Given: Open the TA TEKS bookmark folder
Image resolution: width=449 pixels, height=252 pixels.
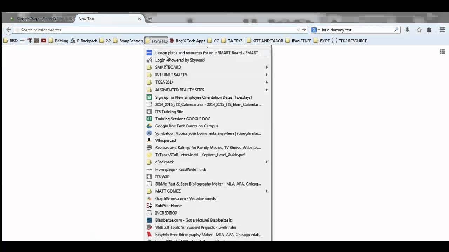Looking at the screenshot, I should coord(232,41).
